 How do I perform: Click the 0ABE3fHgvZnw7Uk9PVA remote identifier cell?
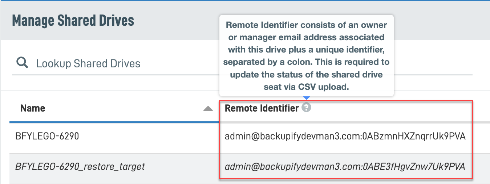pos(345,167)
